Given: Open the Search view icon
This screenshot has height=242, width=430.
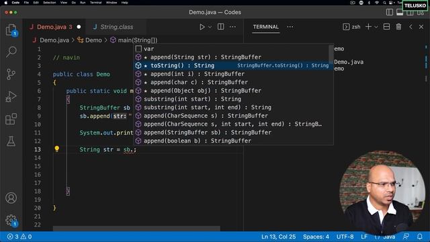Looking at the screenshot, I should [x=11, y=52].
